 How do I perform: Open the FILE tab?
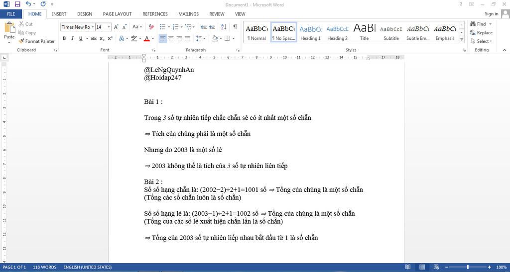(11, 14)
